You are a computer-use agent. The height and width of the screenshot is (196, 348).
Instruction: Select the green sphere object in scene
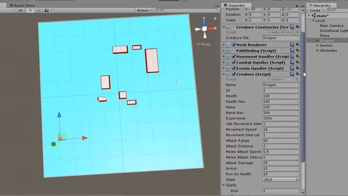tap(53, 144)
